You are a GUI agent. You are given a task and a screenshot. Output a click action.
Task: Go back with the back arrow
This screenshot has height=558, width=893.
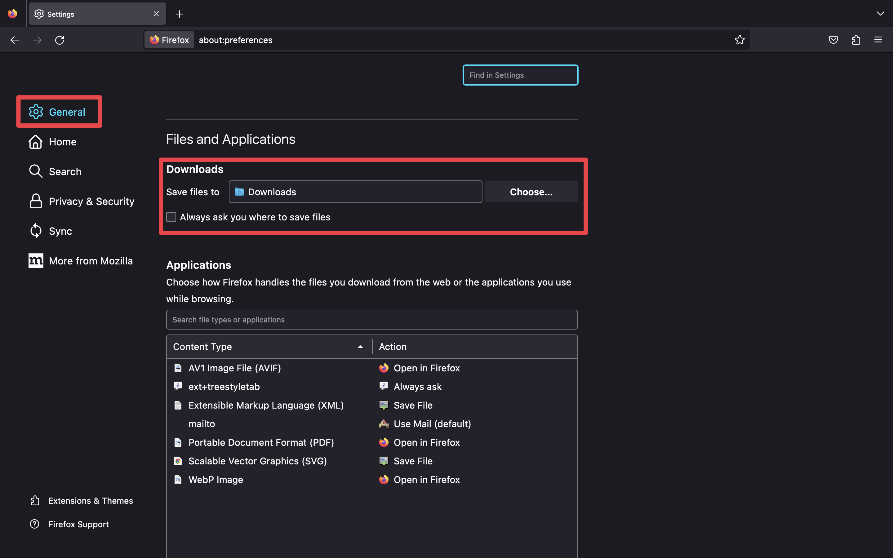[15, 40]
